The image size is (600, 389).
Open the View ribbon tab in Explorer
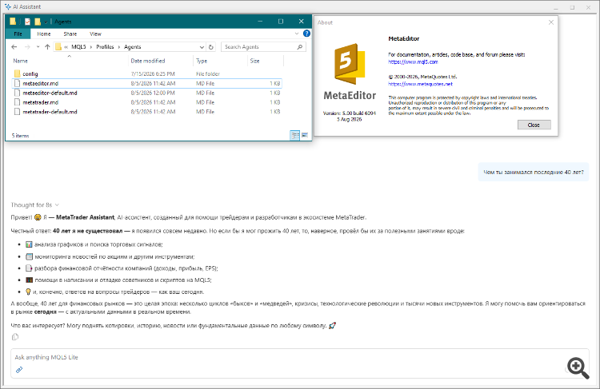pos(95,34)
